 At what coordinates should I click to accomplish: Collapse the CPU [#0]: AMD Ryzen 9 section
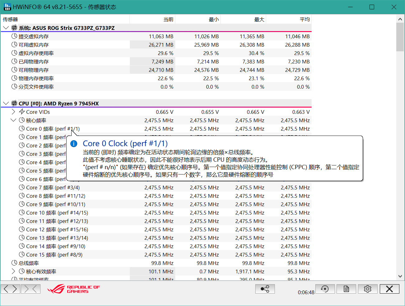pyautogui.click(x=6, y=103)
